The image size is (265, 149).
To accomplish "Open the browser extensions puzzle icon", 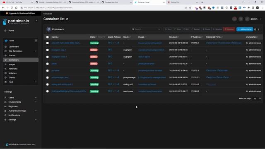I will click(248, 7).
